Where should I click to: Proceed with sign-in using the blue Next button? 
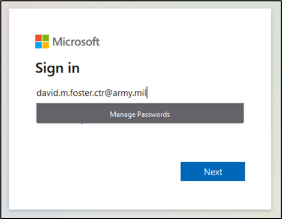tap(212, 172)
